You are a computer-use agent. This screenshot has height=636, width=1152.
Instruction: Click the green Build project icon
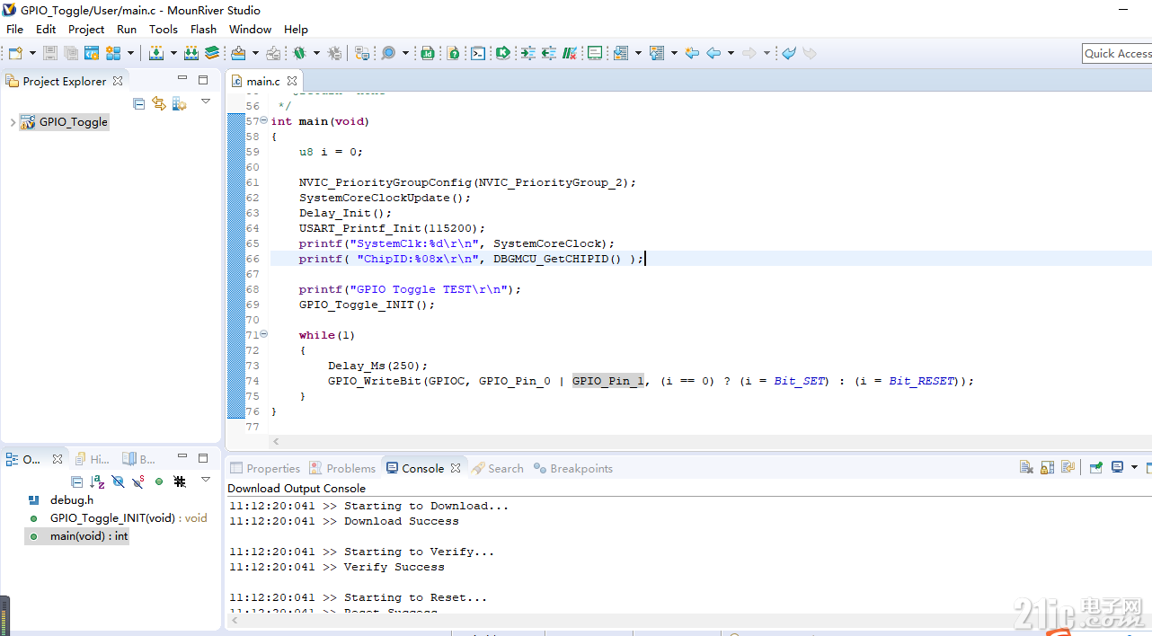pos(156,53)
